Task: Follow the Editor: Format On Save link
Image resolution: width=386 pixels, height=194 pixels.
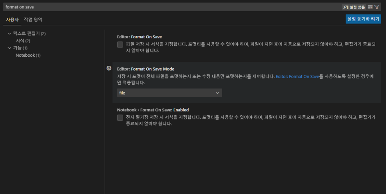Action: pos(297,77)
